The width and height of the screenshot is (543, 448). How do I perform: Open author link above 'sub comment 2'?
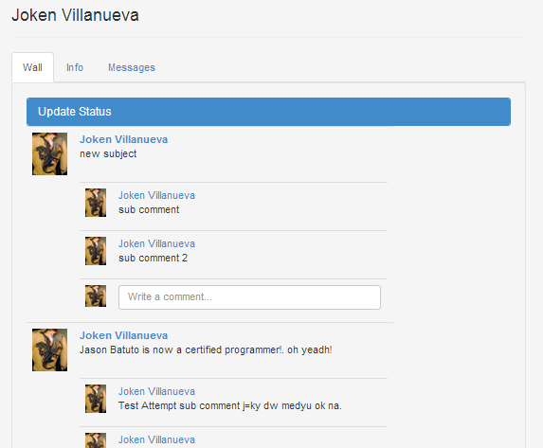[x=156, y=243]
